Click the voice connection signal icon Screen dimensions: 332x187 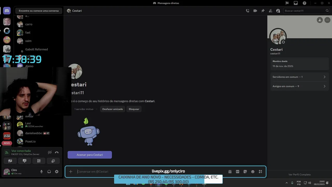pos(7,152)
